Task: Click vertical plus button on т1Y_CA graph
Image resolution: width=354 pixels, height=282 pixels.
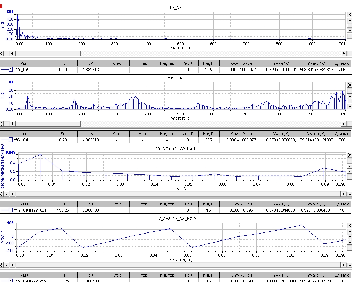Action: 350,36
